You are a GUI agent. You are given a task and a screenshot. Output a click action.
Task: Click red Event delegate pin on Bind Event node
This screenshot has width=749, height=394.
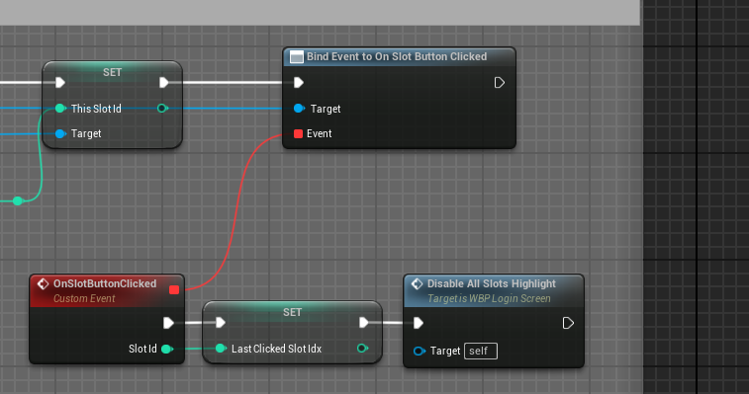coord(298,133)
